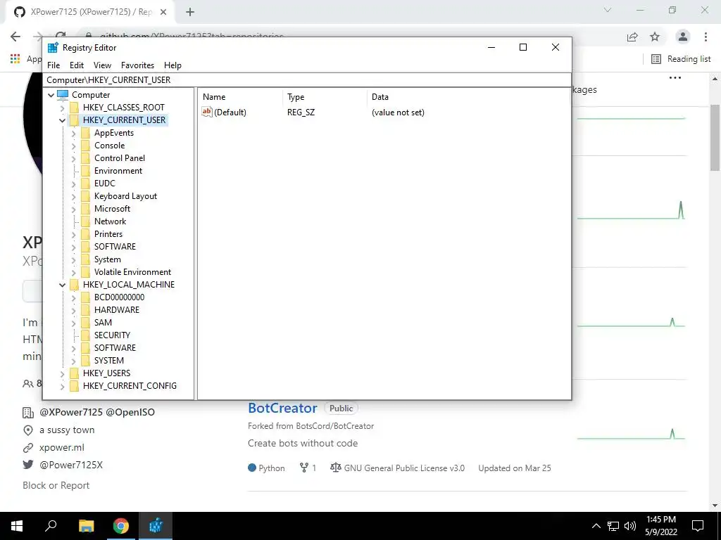Select SOFTWARE key under HKEY_LOCAL_MACHINE

115,348
